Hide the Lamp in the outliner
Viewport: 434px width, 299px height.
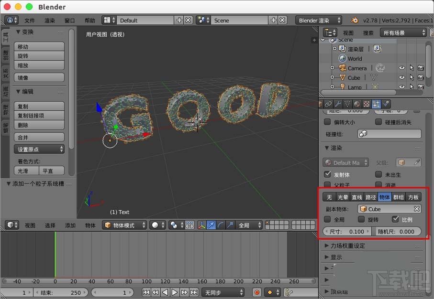click(401, 87)
